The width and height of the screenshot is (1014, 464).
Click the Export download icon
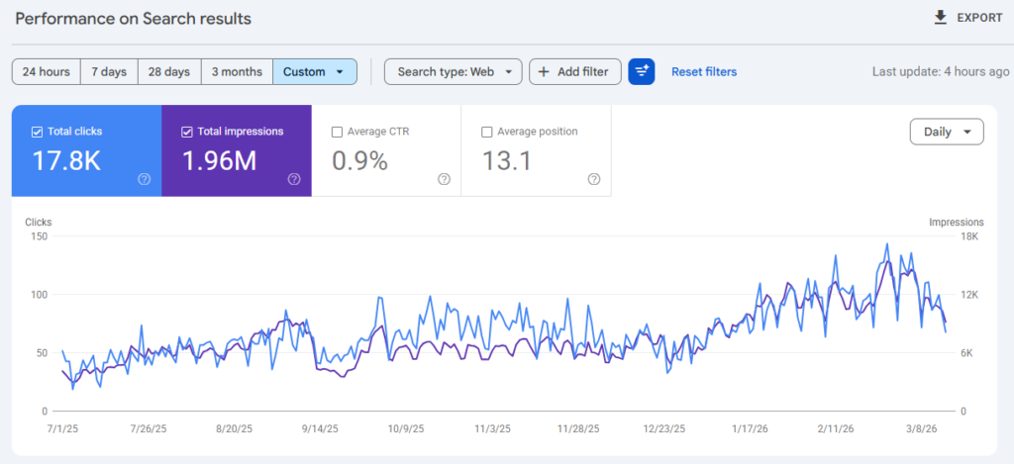[x=941, y=18]
